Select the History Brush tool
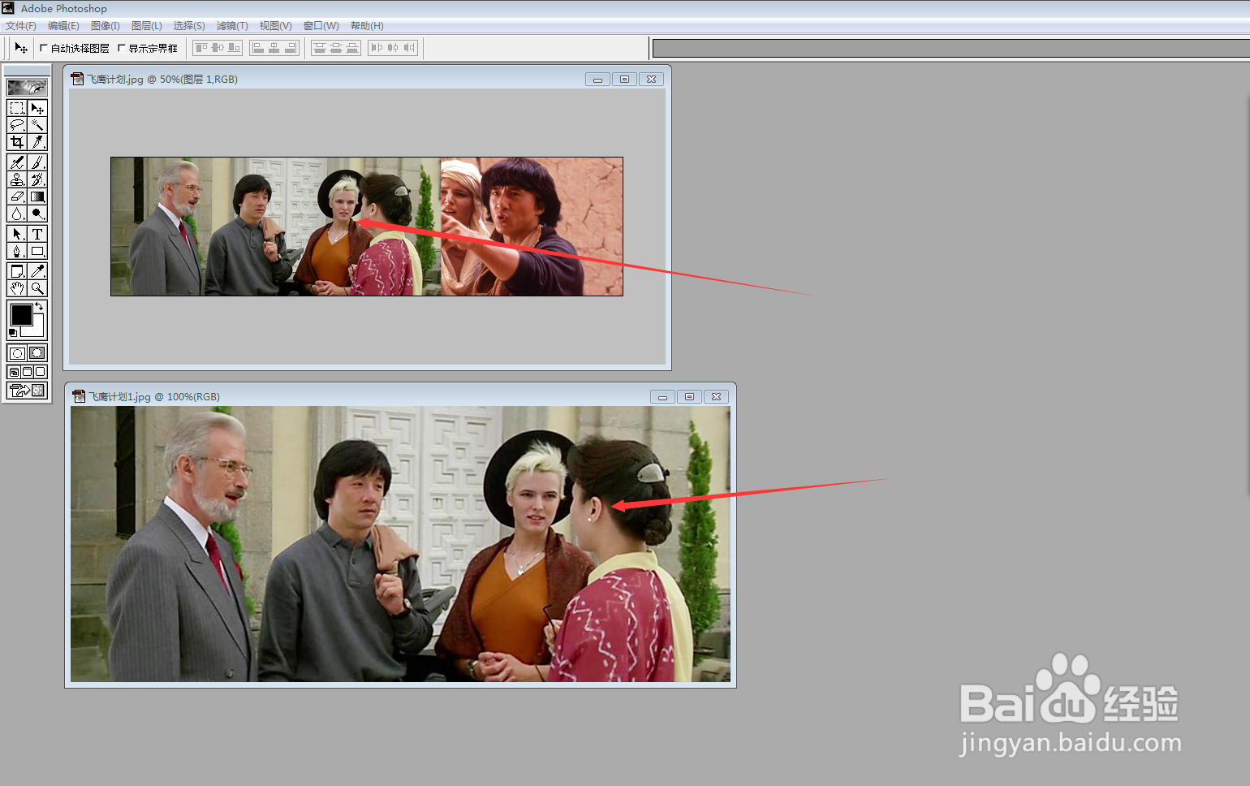The image size is (1250, 786). (x=37, y=179)
